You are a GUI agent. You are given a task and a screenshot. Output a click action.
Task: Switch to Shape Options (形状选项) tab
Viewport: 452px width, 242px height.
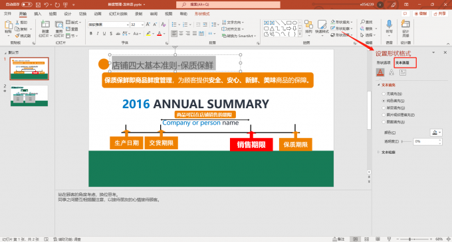click(384, 63)
